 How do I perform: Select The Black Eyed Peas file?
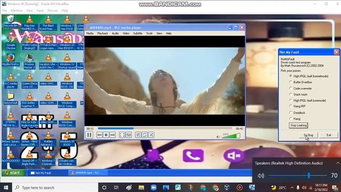click(48, 23)
